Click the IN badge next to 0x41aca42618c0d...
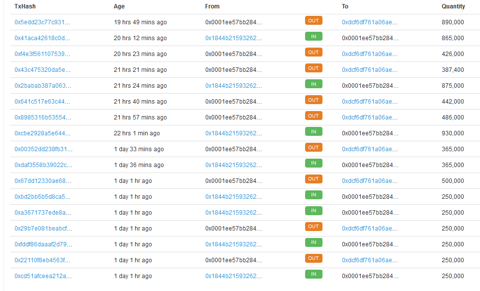The width and height of the screenshot is (480, 291). click(x=314, y=36)
